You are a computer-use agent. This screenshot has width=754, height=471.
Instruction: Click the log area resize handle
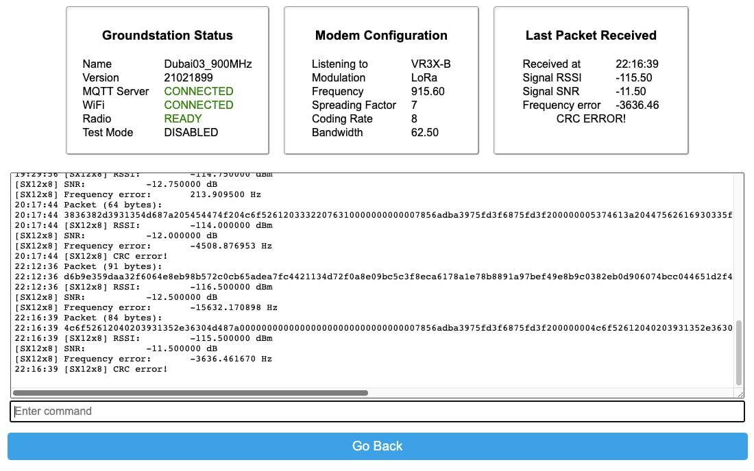[x=739, y=394]
